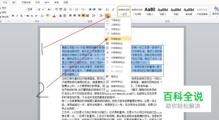
Task: Toggle Character Shading icon
Action: coord(60,15)
